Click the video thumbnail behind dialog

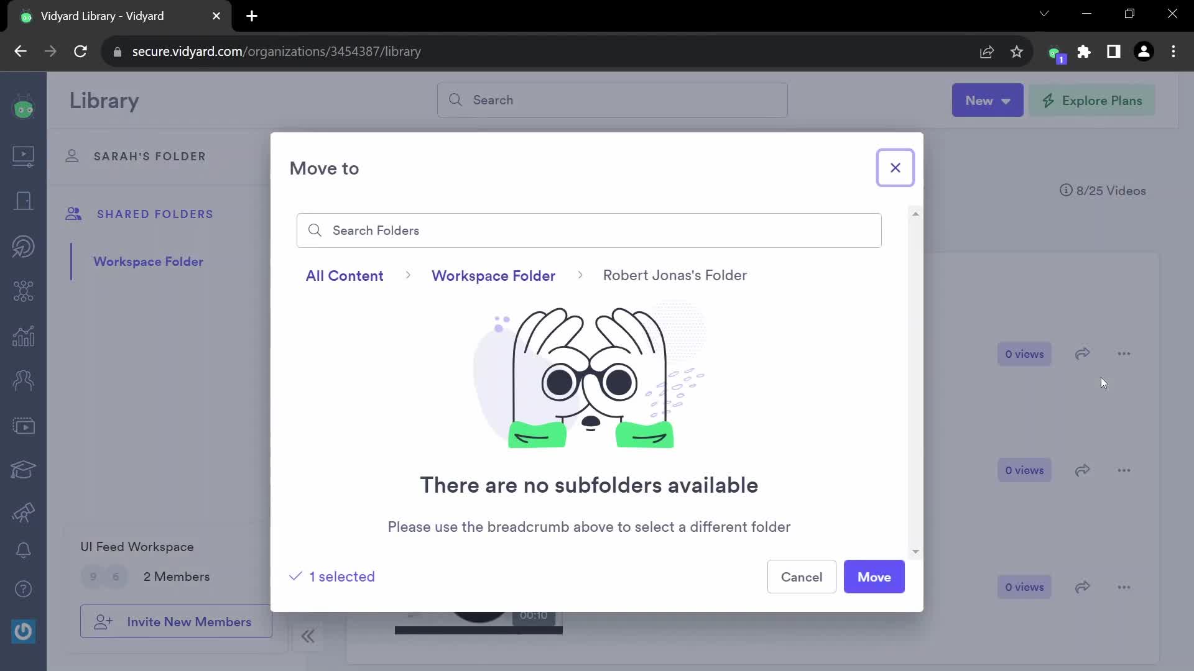[x=478, y=623]
